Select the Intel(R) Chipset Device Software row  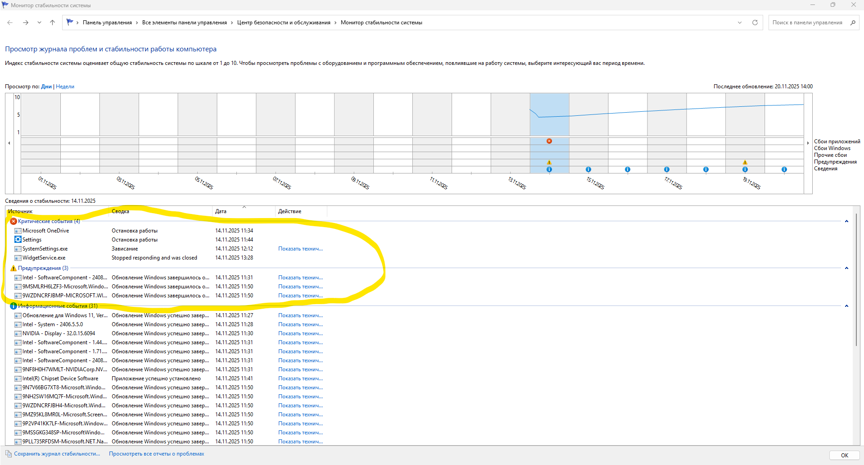click(169, 378)
